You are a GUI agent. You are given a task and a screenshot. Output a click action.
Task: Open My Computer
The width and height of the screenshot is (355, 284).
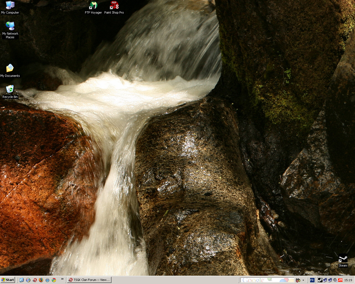[x=11, y=6]
